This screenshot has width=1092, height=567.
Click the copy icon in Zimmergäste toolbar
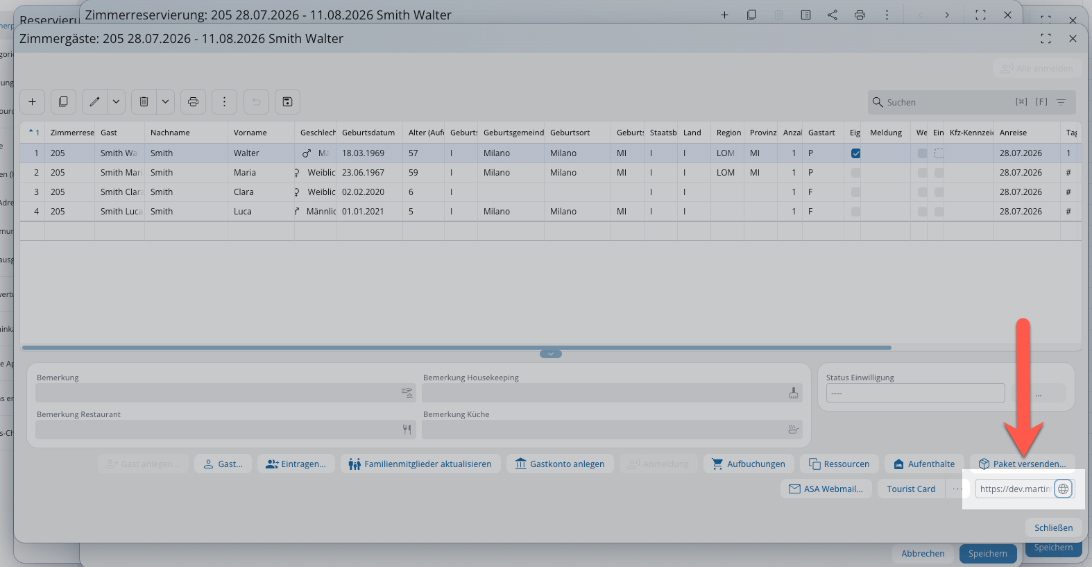point(63,102)
